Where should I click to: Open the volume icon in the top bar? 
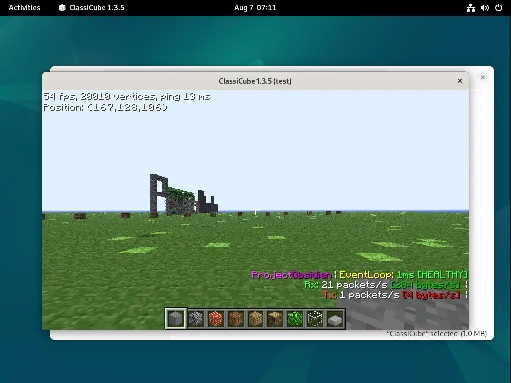(484, 8)
